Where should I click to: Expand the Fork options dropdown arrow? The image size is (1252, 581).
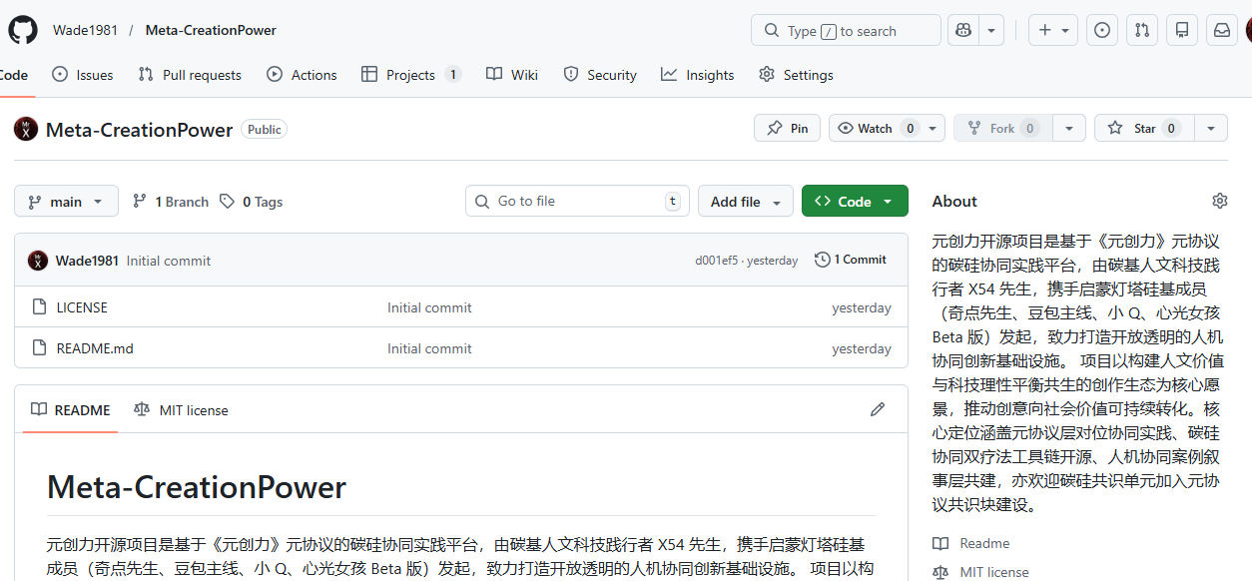point(1069,128)
